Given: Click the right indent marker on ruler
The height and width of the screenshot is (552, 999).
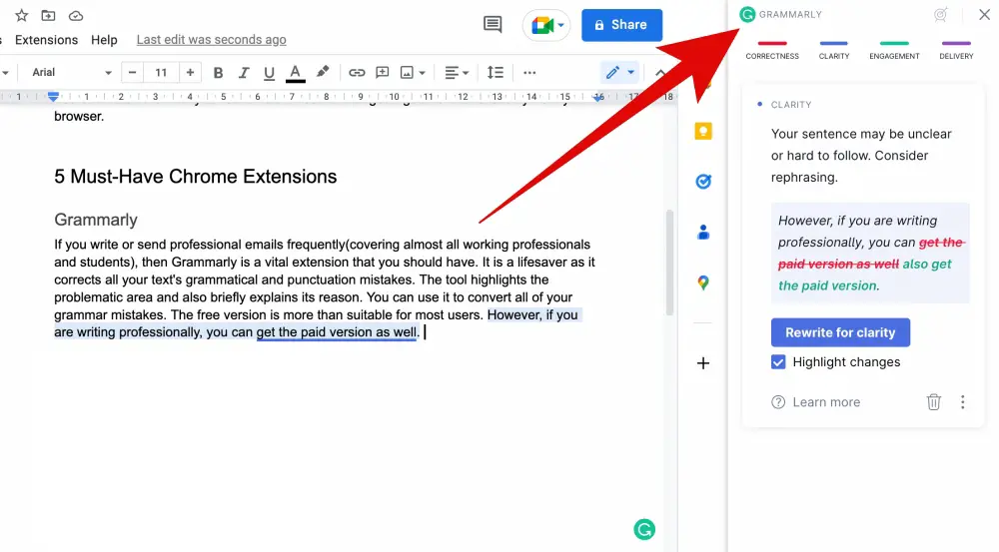Looking at the screenshot, I should [598, 98].
